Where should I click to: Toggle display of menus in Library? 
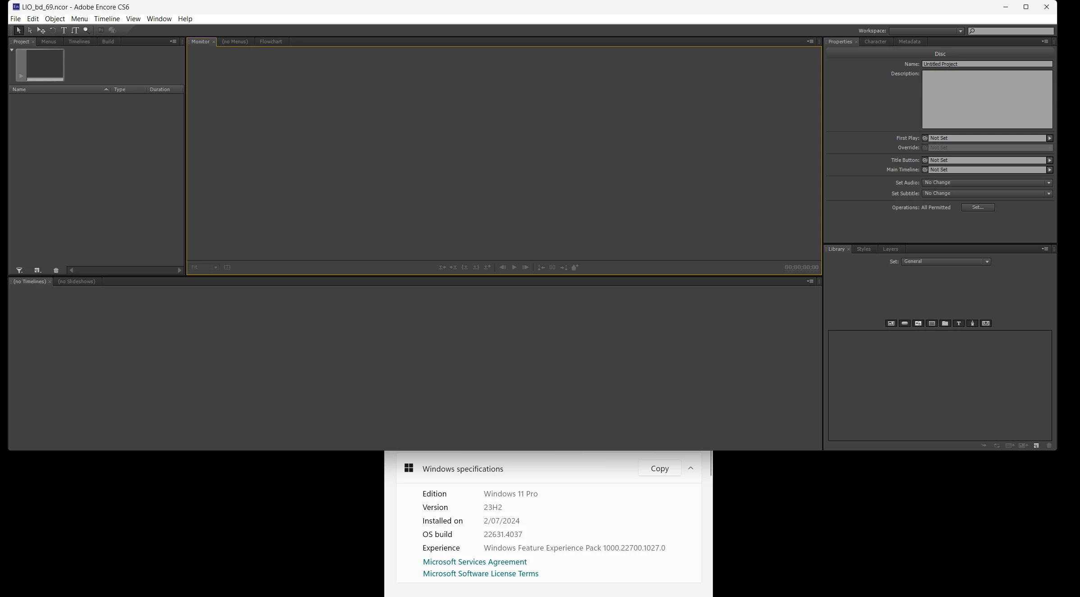pyautogui.click(x=891, y=323)
